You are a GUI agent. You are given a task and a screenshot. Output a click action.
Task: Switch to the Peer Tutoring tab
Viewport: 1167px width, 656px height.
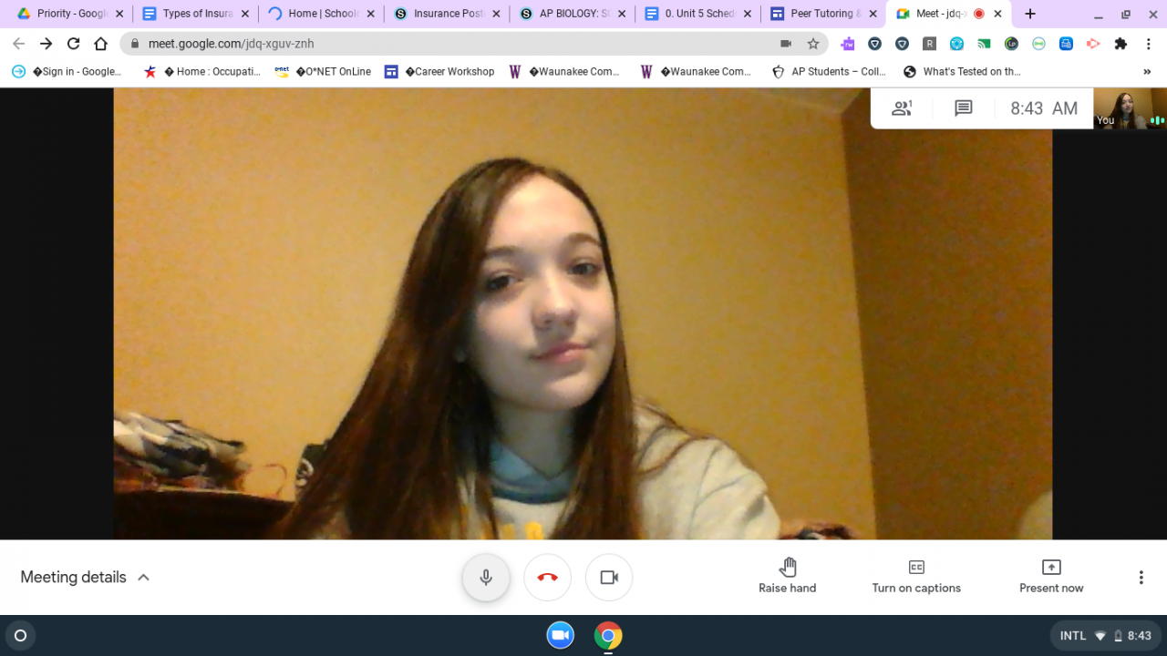click(822, 14)
